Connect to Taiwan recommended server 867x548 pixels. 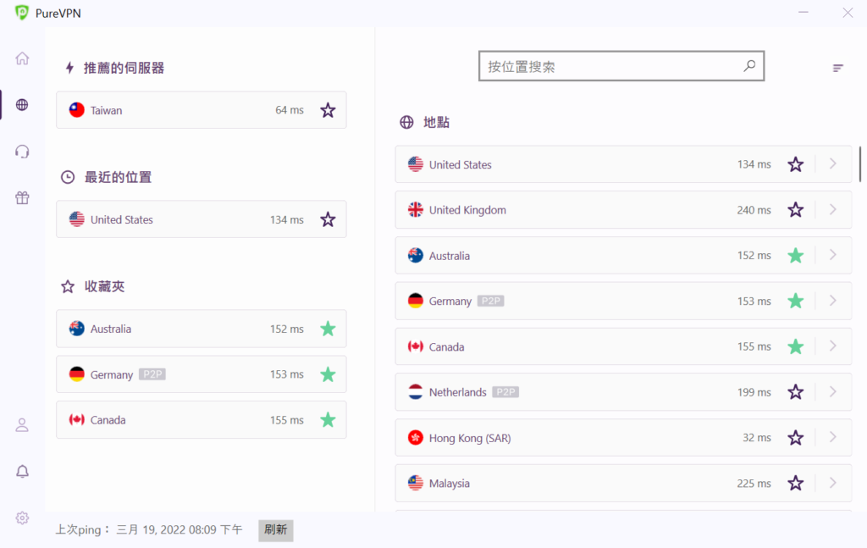202,110
